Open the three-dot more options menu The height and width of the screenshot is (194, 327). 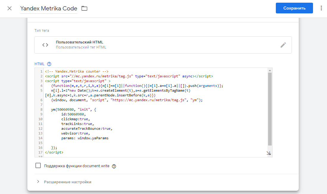pyautogui.click(x=321, y=8)
